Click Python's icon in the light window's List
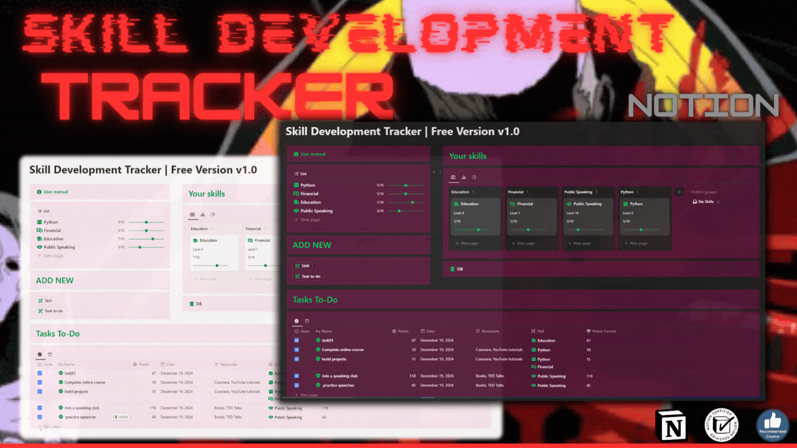 (x=39, y=222)
